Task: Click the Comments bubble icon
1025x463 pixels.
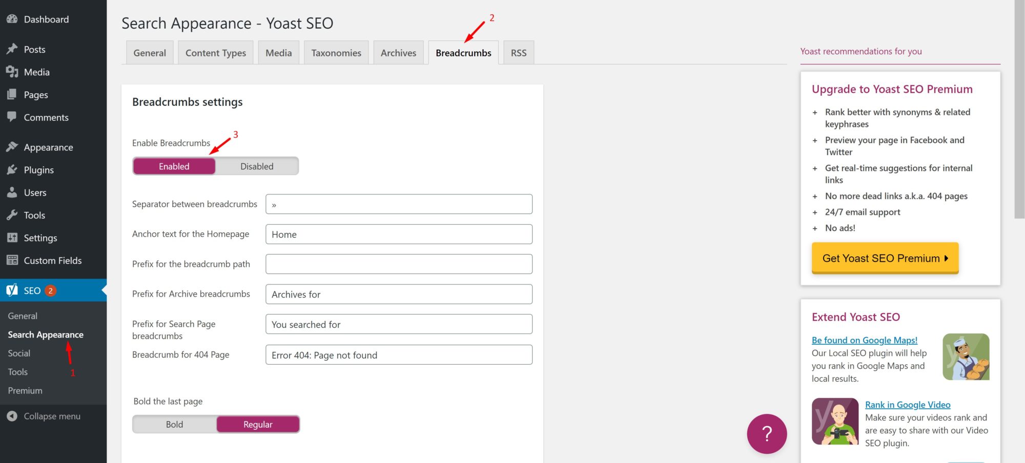Action: point(12,117)
